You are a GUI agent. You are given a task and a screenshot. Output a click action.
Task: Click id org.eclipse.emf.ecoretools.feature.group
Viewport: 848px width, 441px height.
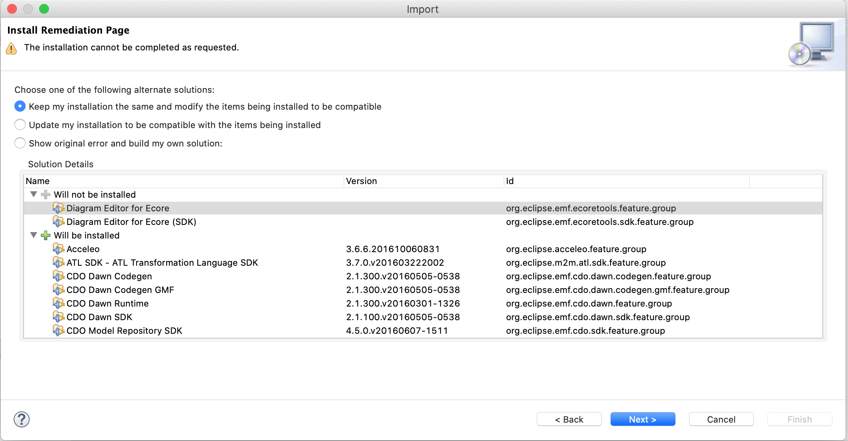click(591, 208)
